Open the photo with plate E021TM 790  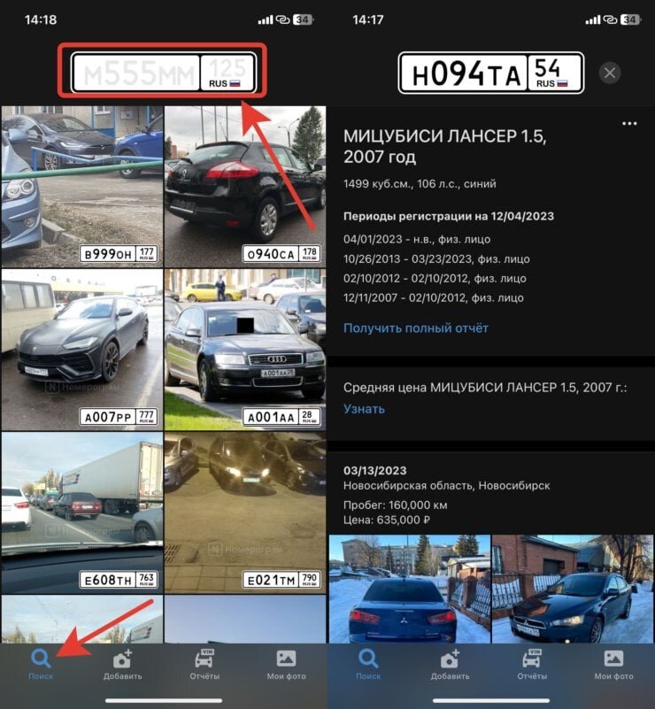pyautogui.click(x=245, y=512)
